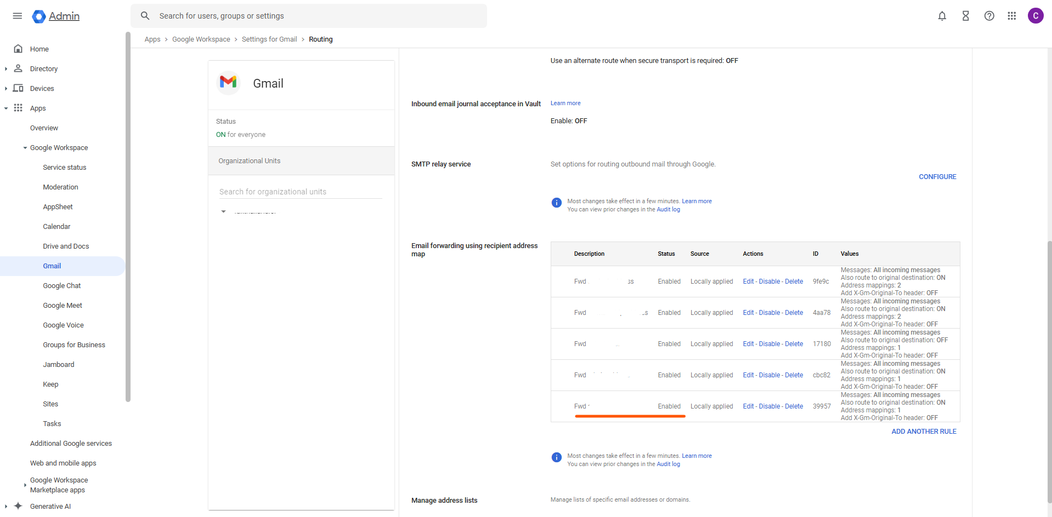
Task: Open the help question mark icon
Action: [x=989, y=16]
